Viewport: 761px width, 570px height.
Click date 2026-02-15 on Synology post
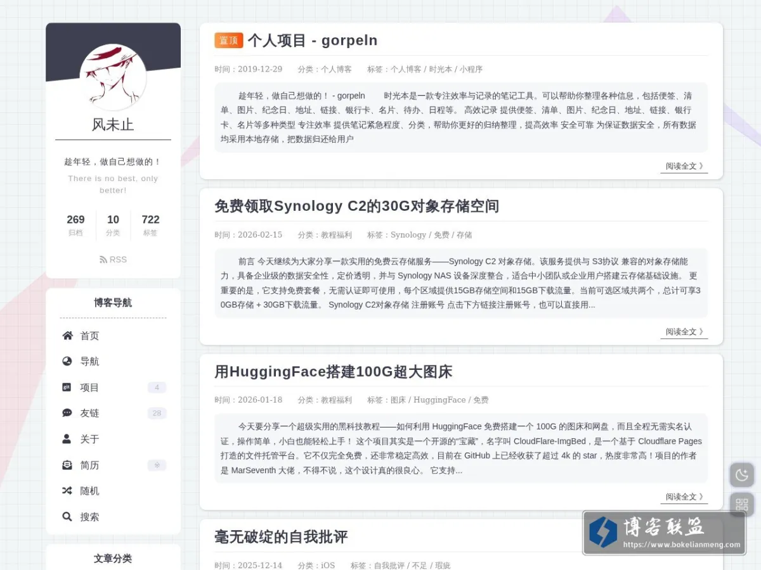click(260, 235)
